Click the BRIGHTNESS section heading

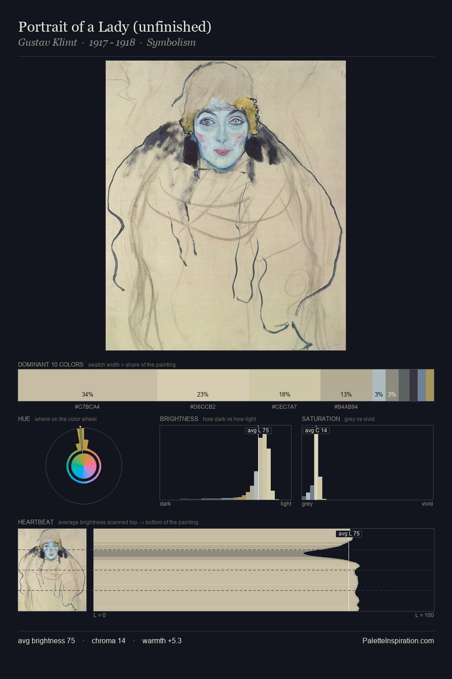[179, 419]
